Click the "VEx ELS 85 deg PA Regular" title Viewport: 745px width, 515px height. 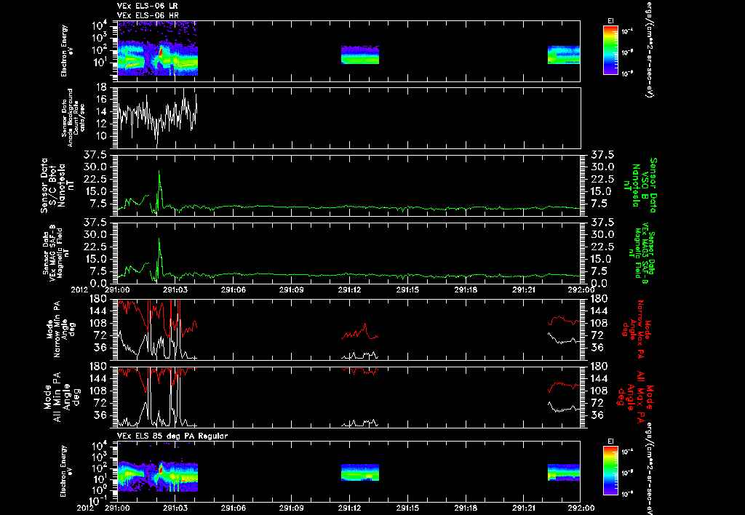172,436
